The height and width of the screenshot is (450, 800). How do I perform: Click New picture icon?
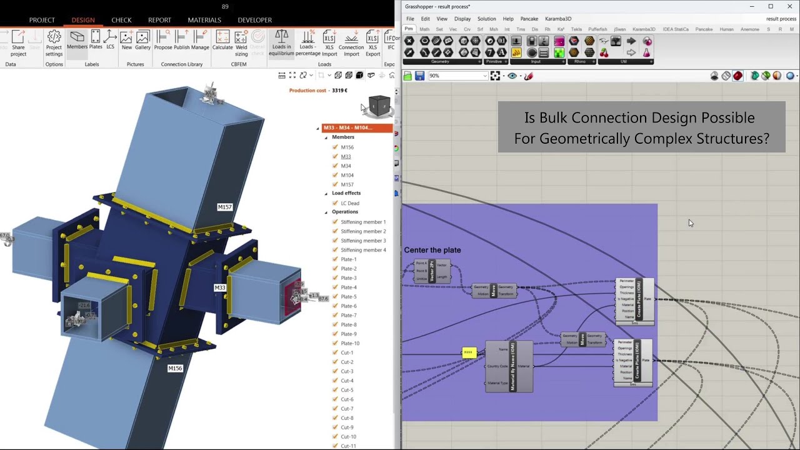point(127,41)
